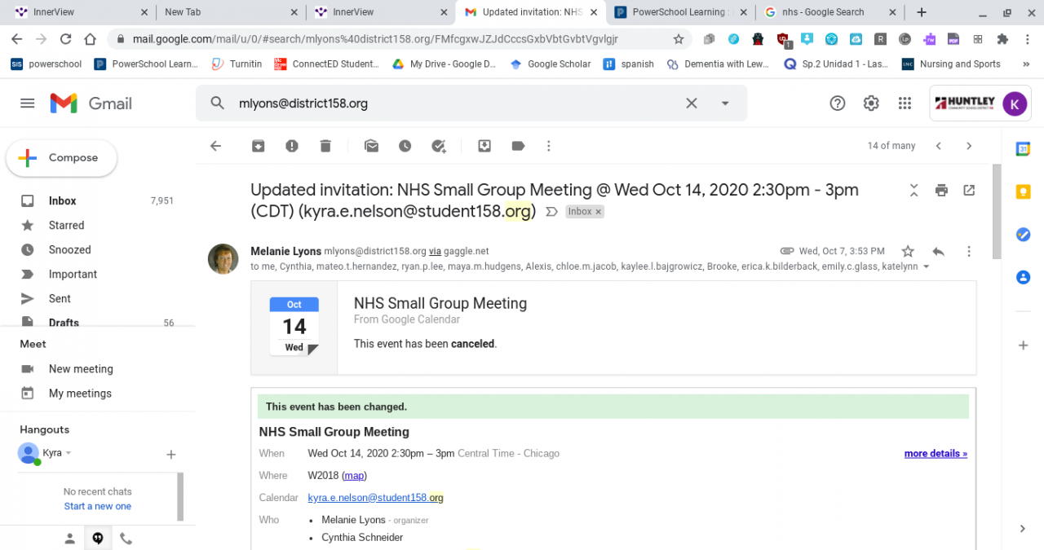Mark email as unread icon
The height and width of the screenshot is (550, 1044).
pos(372,146)
